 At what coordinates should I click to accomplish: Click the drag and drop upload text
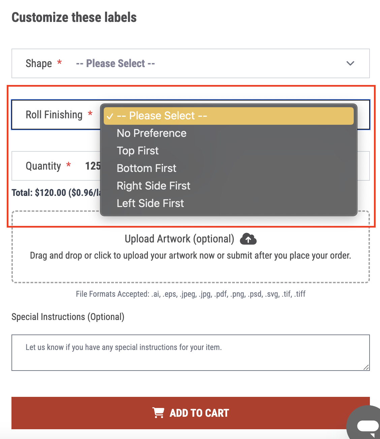click(191, 256)
